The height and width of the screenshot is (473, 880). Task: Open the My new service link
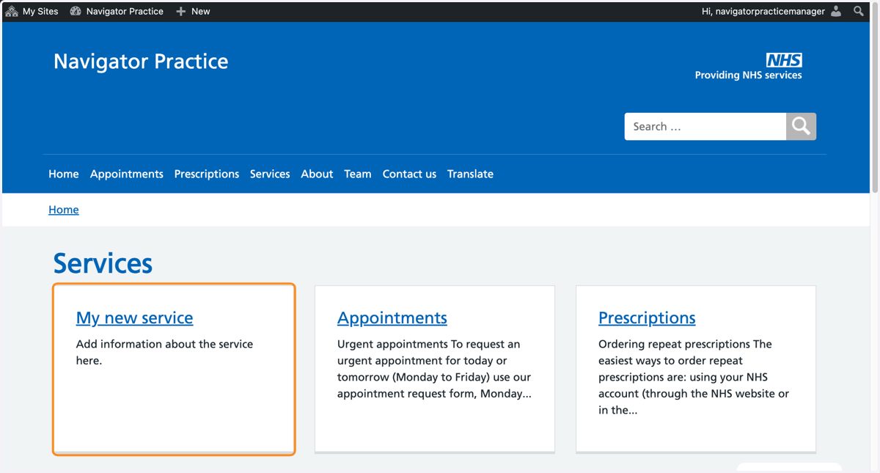click(x=135, y=318)
